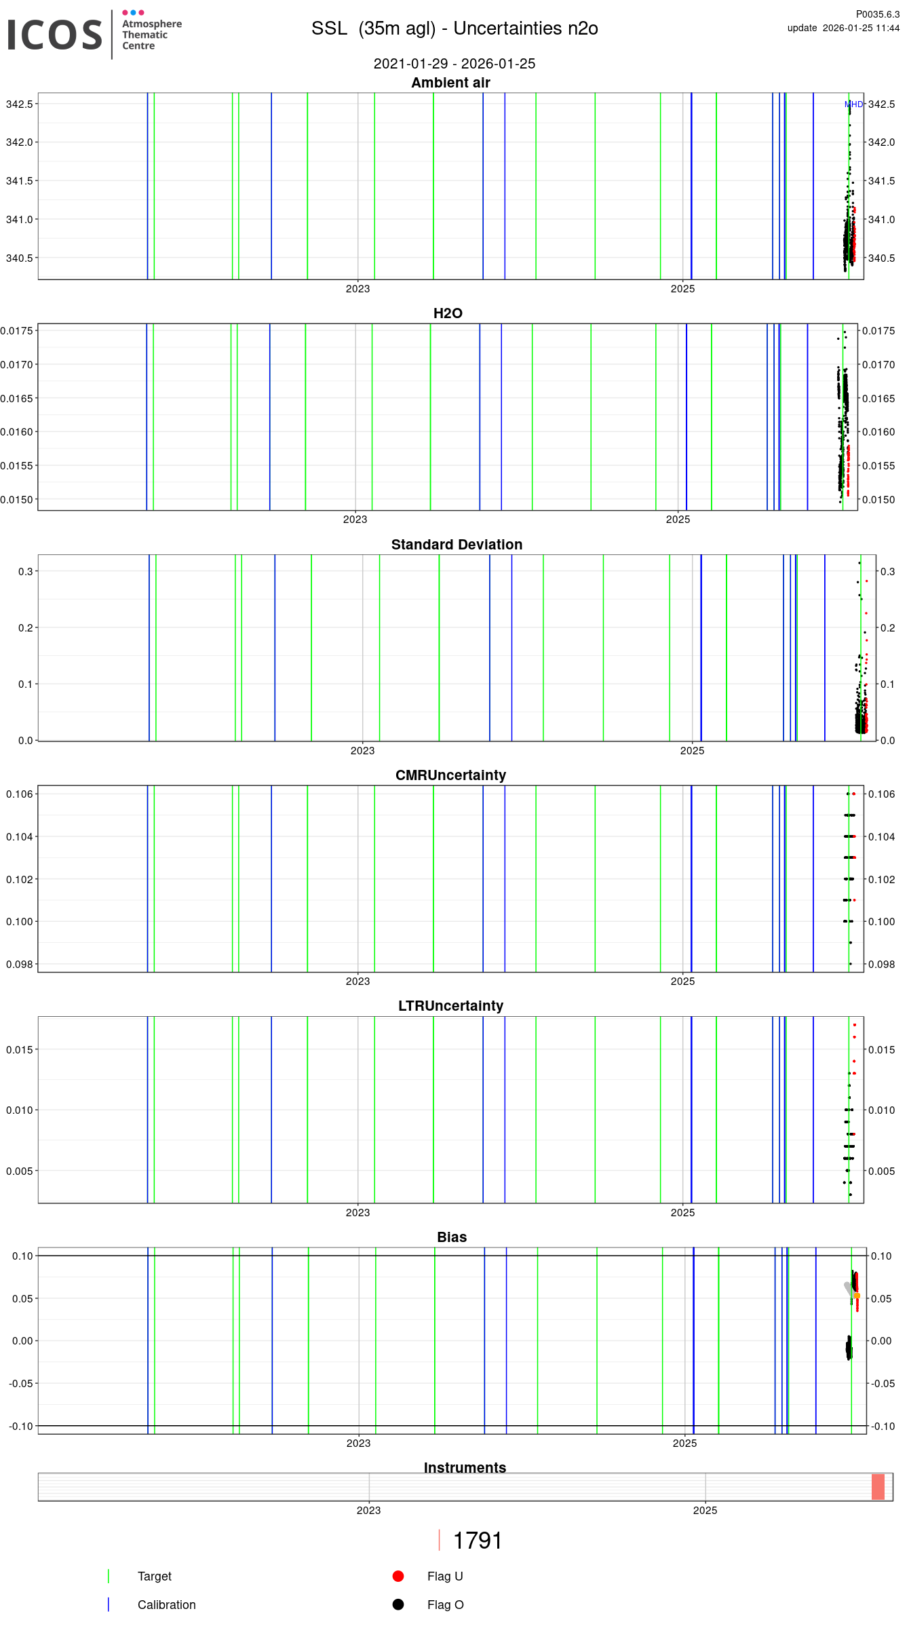Select the red bar in Instruments timeline
The height and width of the screenshot is (1628, 909).
[878, 1487]
